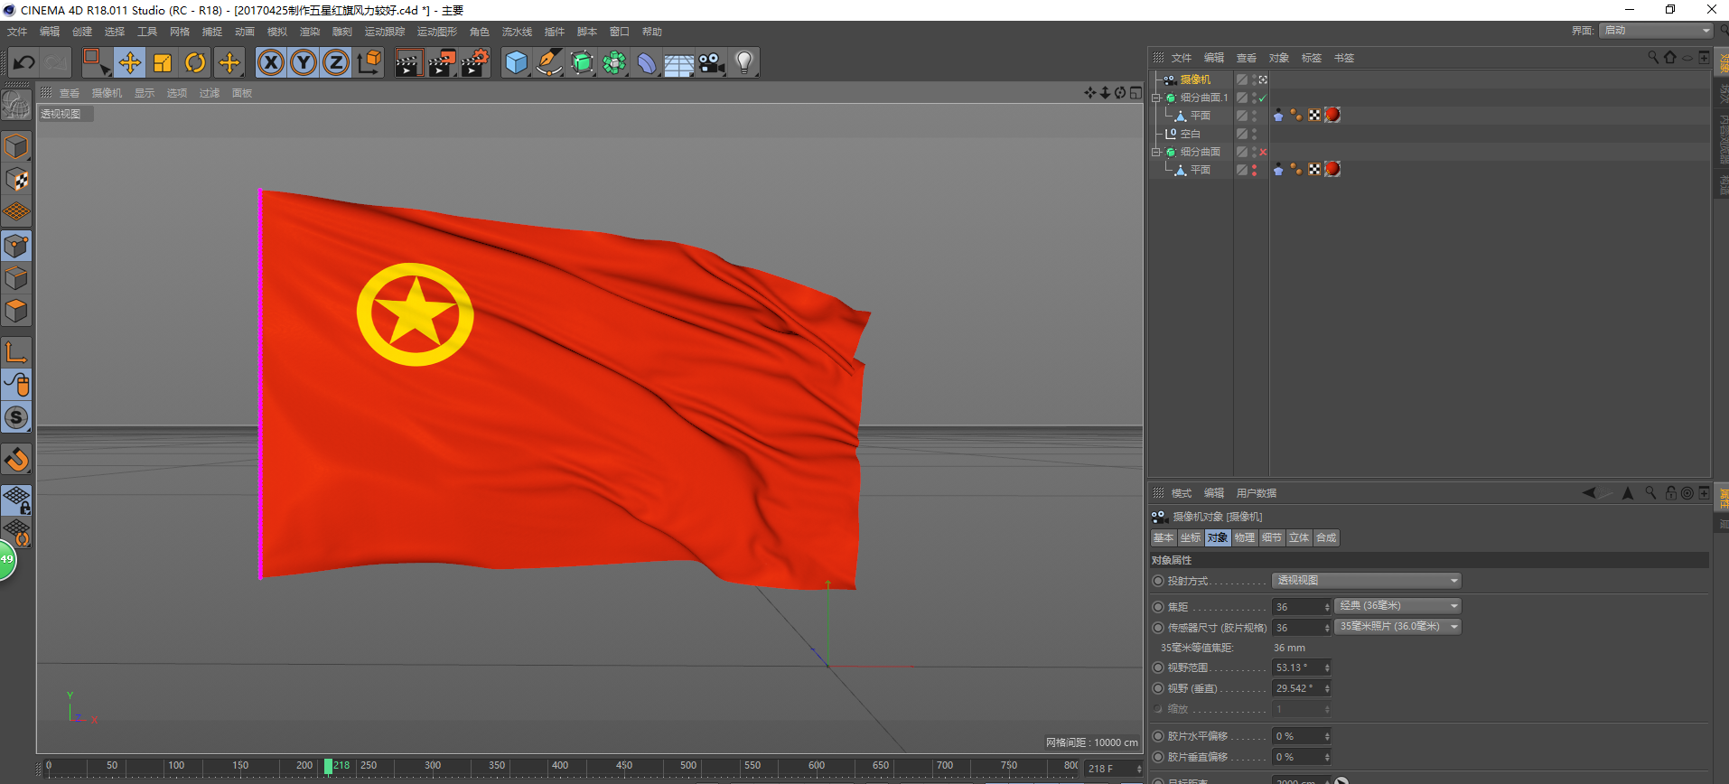Viewport: 1729px width, 784px height.
Task: Open the Floor/environment objects icon
Action: [678, 62]
